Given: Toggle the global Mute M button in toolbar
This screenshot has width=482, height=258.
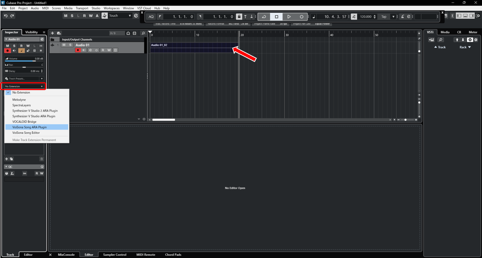Looking at the screenshot, I should tap(66, 16).
